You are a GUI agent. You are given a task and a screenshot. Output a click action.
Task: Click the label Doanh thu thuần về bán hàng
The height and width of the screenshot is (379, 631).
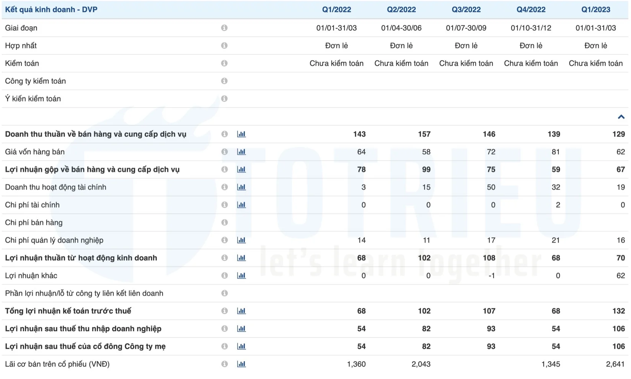coord(96,134)
